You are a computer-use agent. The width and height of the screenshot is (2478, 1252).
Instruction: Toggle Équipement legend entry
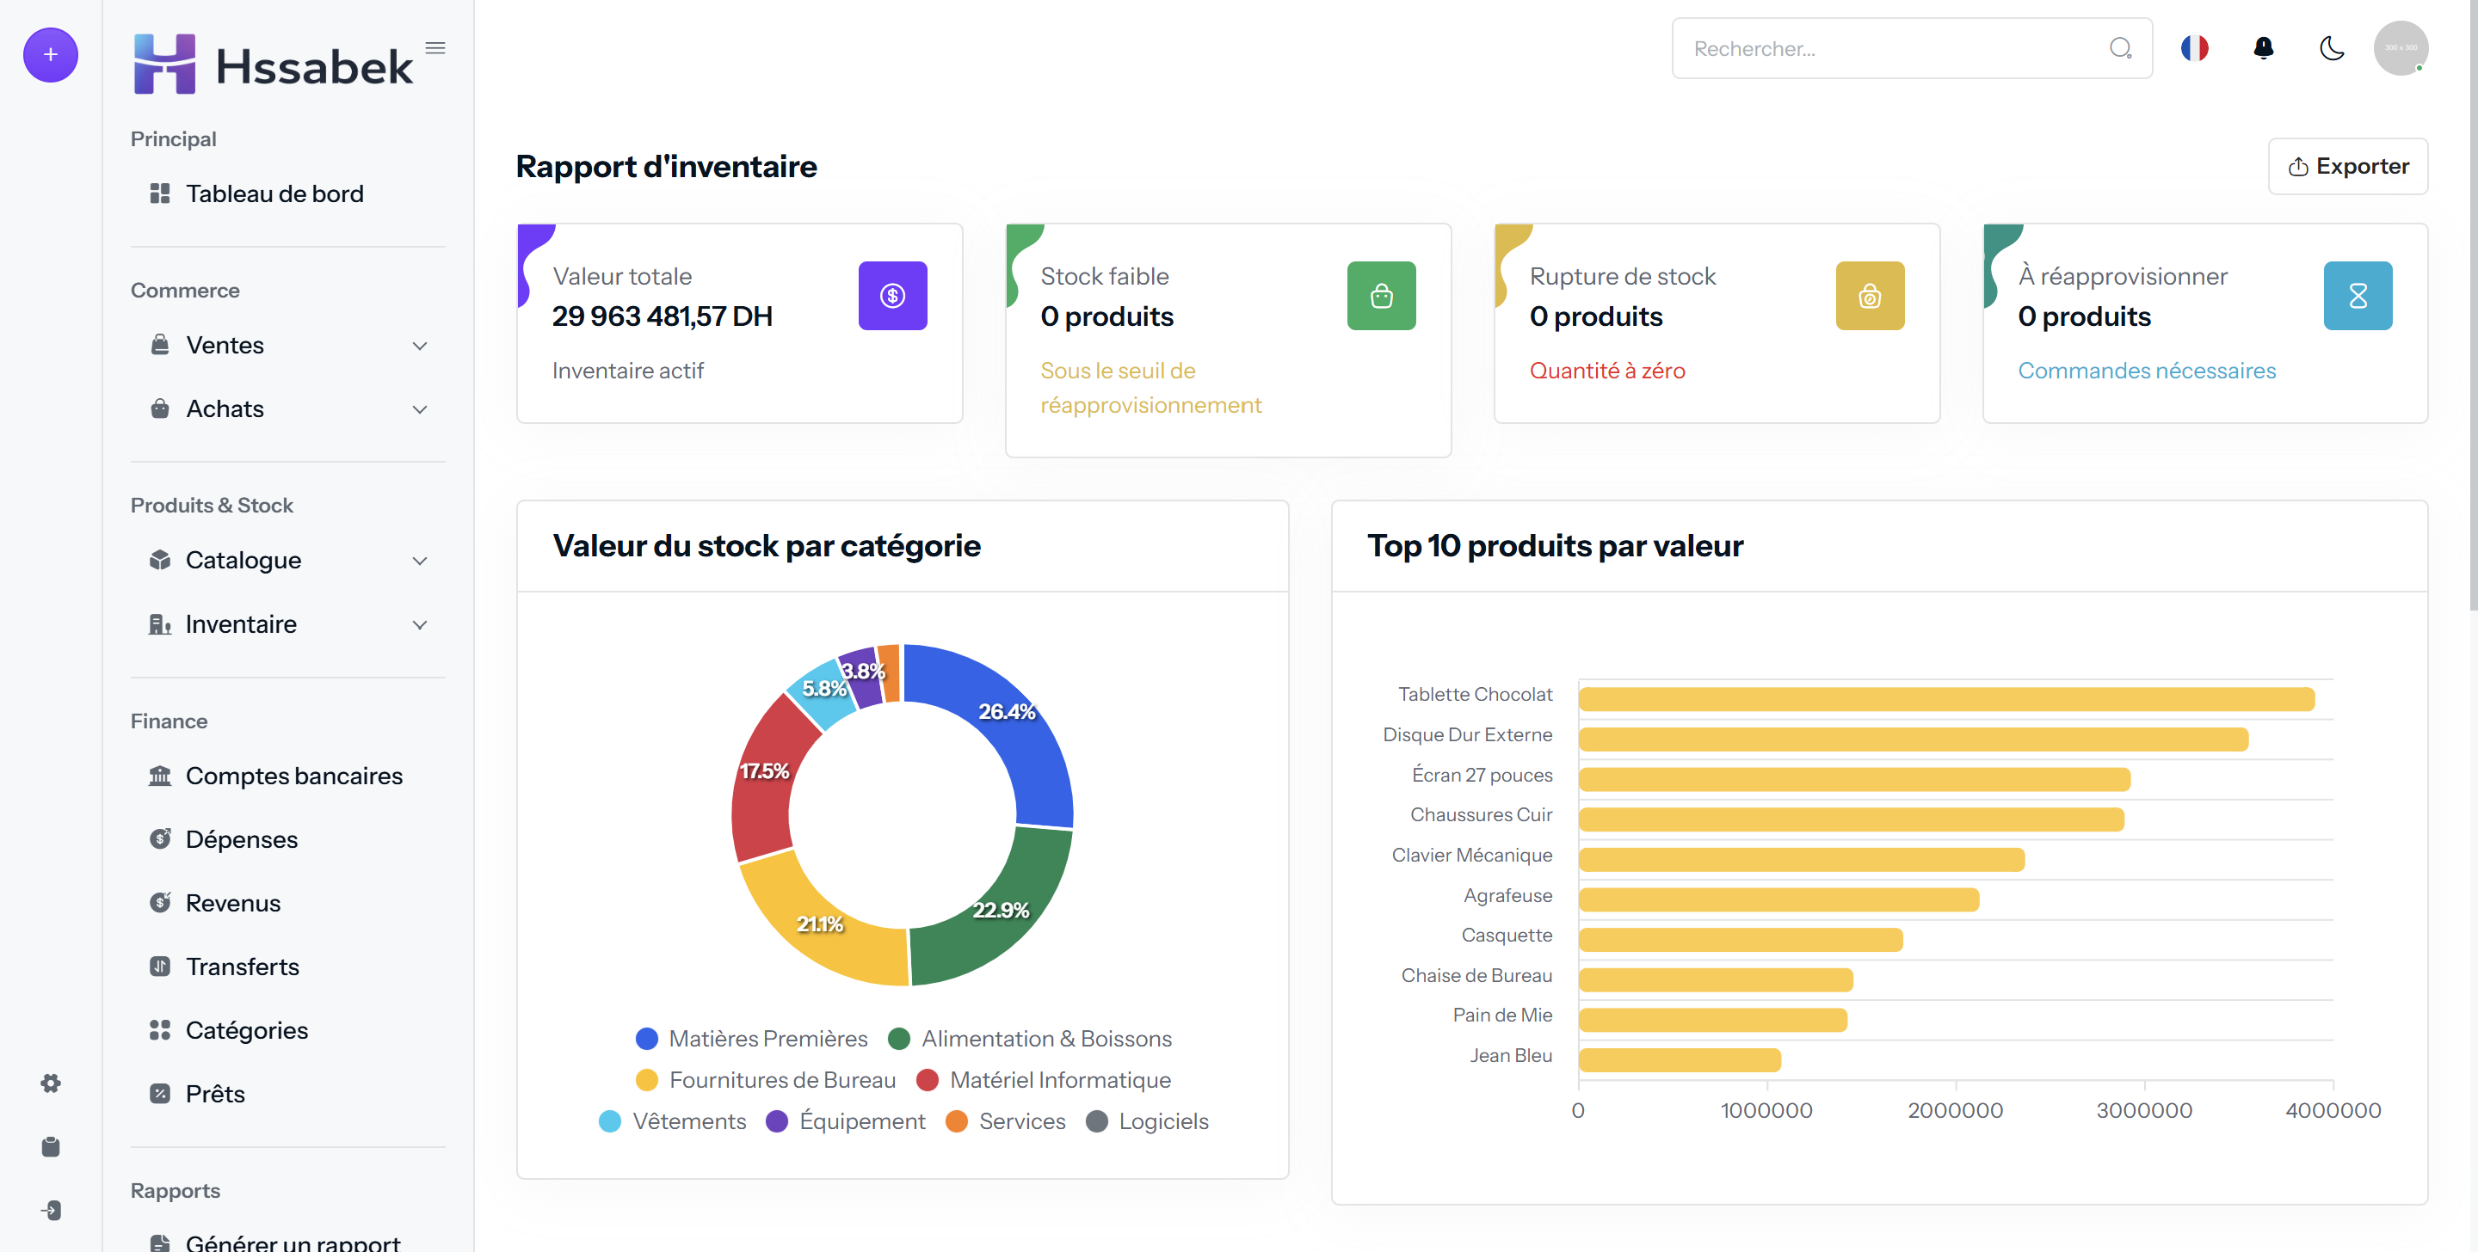[846, 1121]
